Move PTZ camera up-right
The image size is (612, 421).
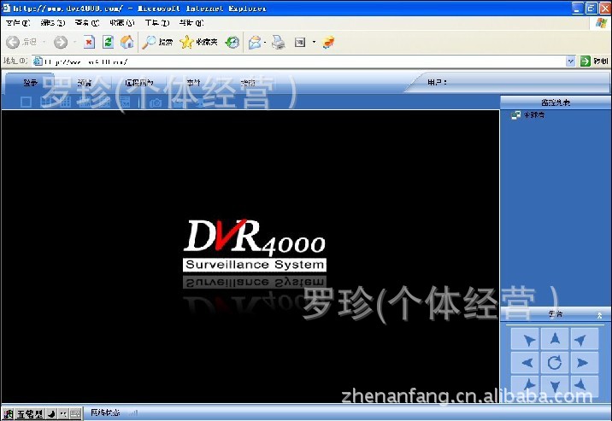[584, 340]
